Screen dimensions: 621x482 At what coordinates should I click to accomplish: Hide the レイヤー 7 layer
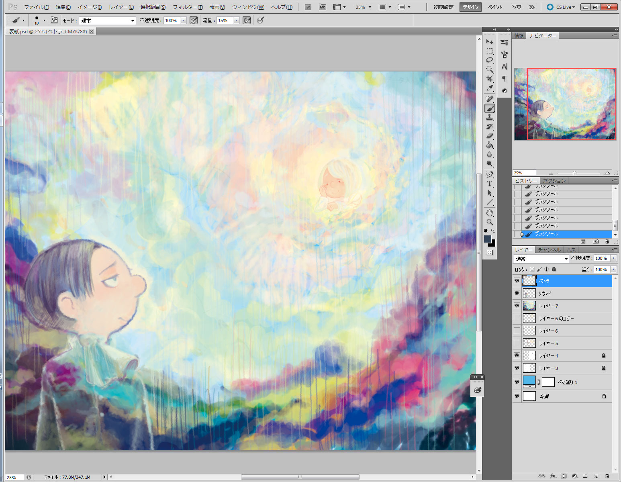pyautogui.click(x=517, y=306)
